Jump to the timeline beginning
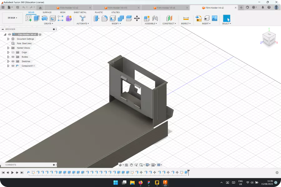This screenshot has height=187, width=281. 3,173
